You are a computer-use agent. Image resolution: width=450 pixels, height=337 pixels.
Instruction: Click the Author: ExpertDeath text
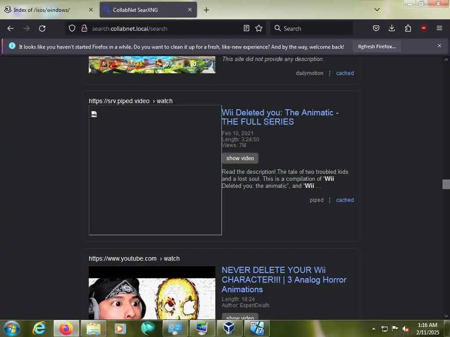click(x=245, y=305)
